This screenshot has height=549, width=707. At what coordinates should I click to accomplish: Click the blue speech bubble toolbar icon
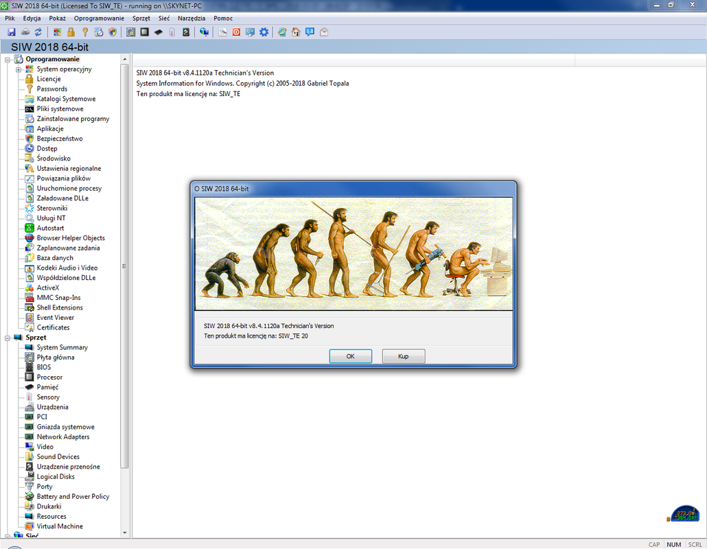pyautogui.click(x=310, y=32)
